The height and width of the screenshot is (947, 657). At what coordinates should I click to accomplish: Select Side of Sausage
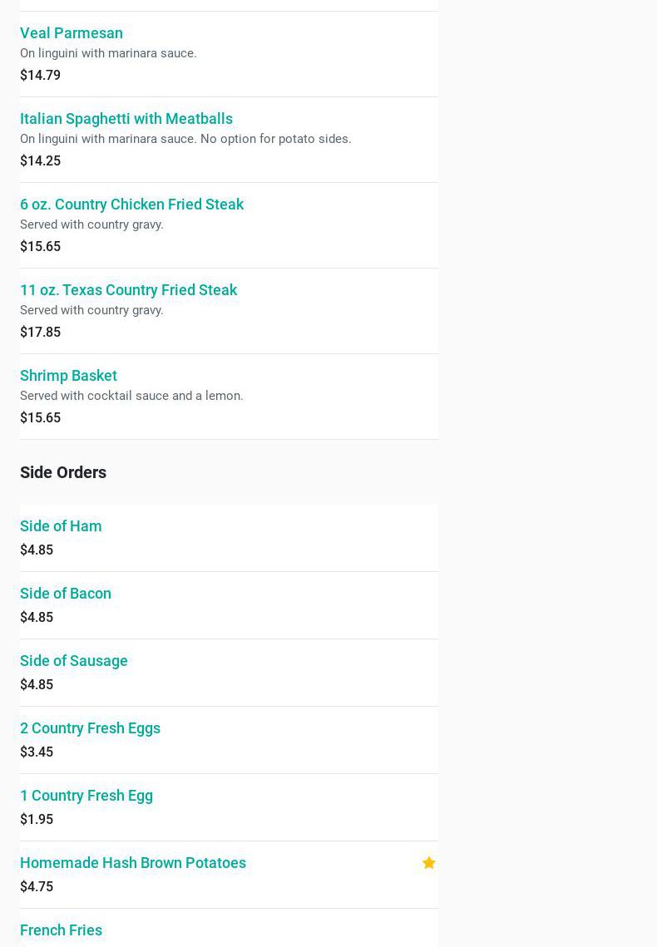(74, 661)
